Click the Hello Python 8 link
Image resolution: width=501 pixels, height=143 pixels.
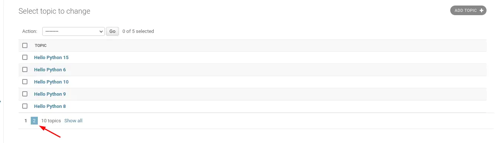(x=50, y=106)
